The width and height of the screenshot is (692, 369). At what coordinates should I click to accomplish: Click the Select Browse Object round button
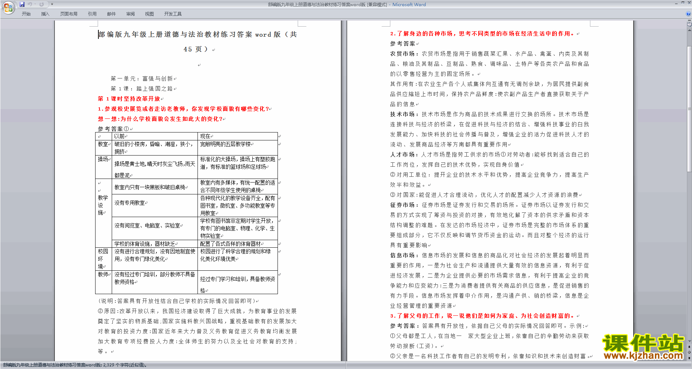pos(689,352)
